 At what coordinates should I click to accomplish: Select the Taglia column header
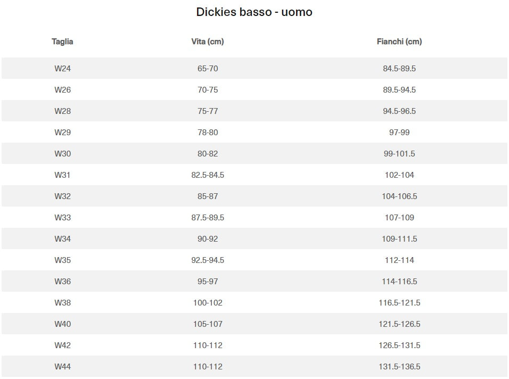point(62,42)
